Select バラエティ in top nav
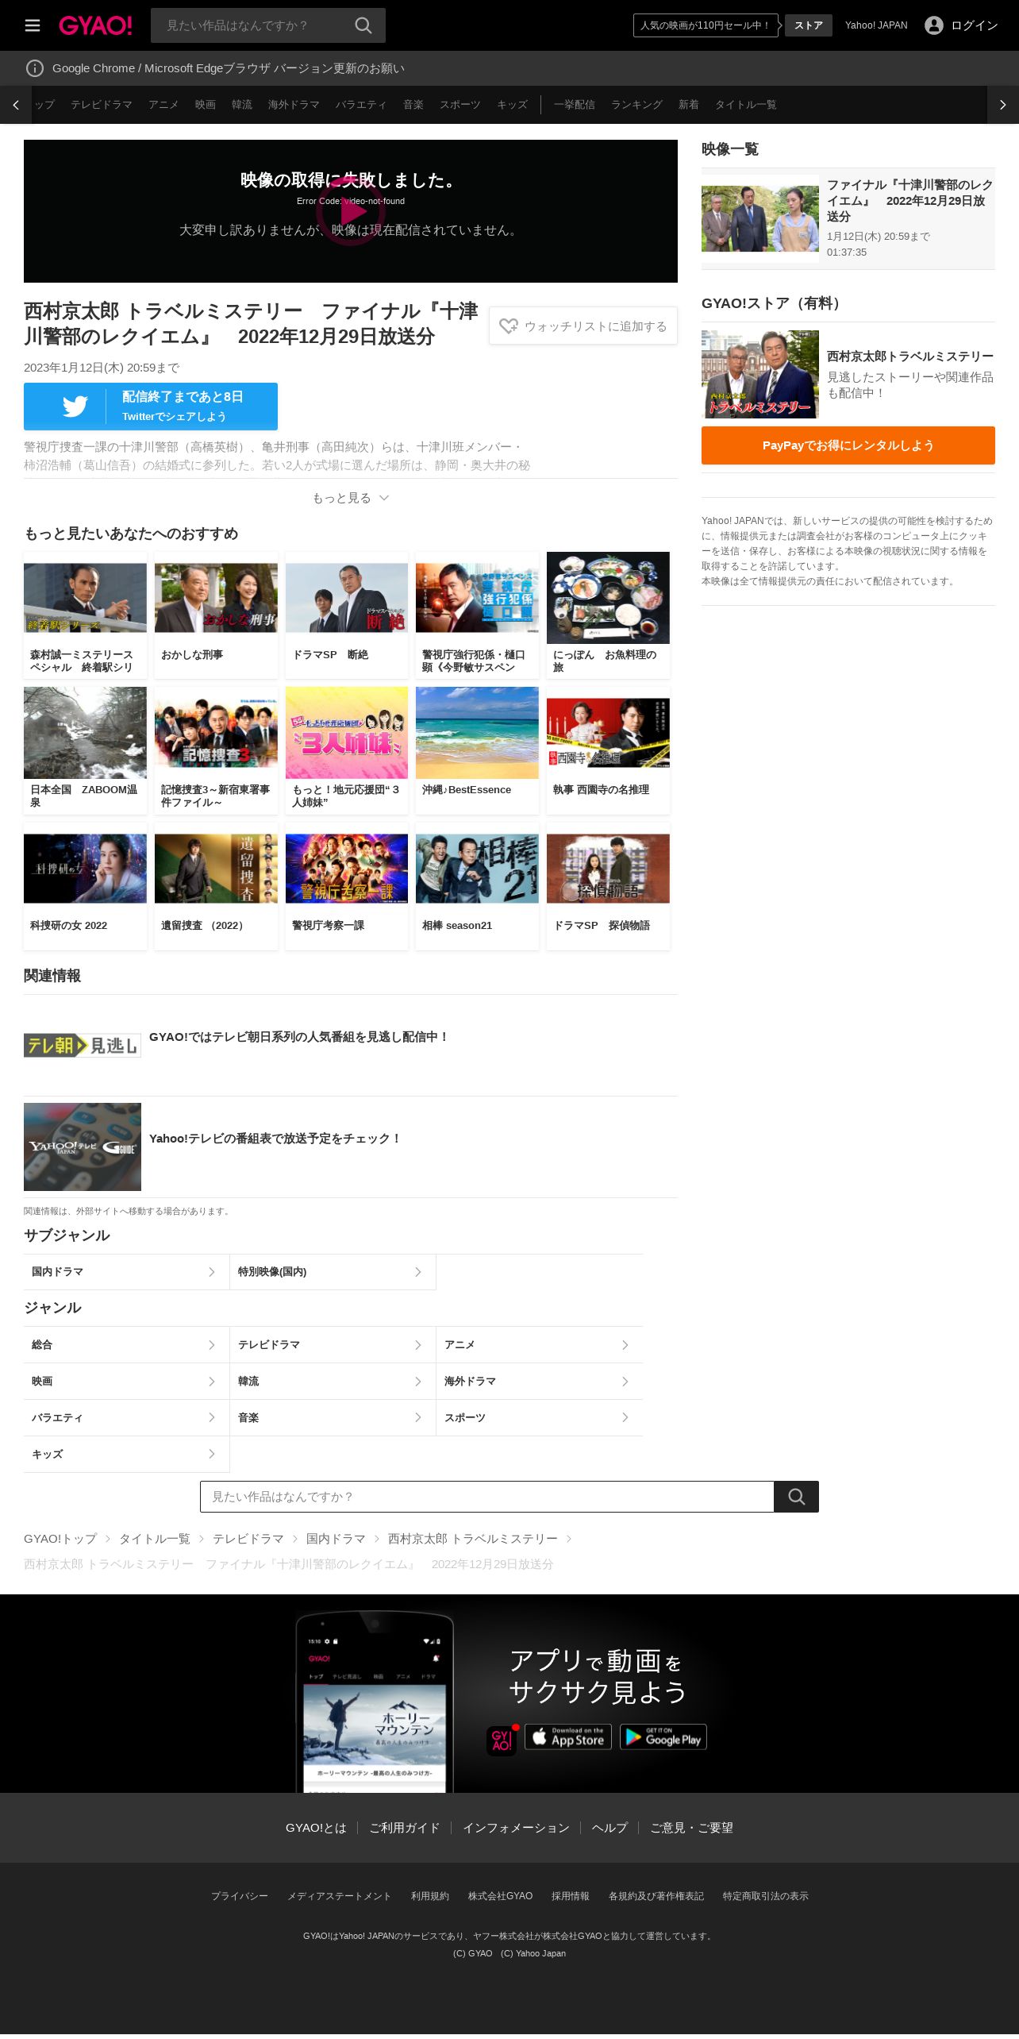1019x2039 pixels. click(361, 105)
